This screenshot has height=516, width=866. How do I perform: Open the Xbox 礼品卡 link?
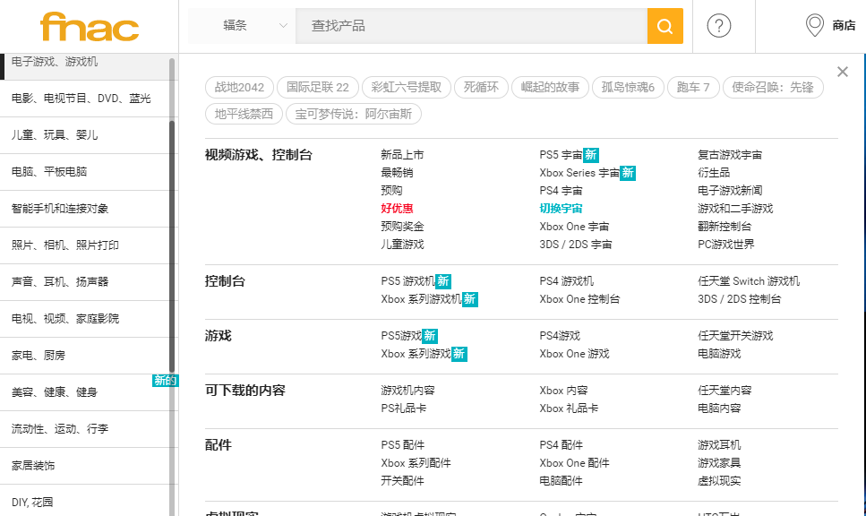[x=569, y=408]
